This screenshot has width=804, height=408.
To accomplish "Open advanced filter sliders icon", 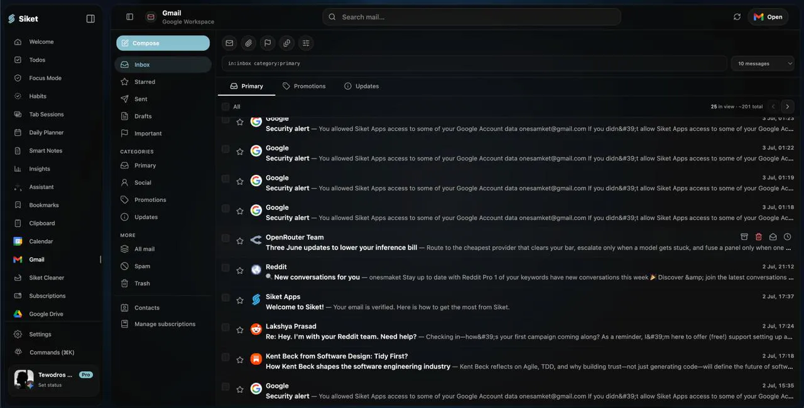I will pos(306,43).
